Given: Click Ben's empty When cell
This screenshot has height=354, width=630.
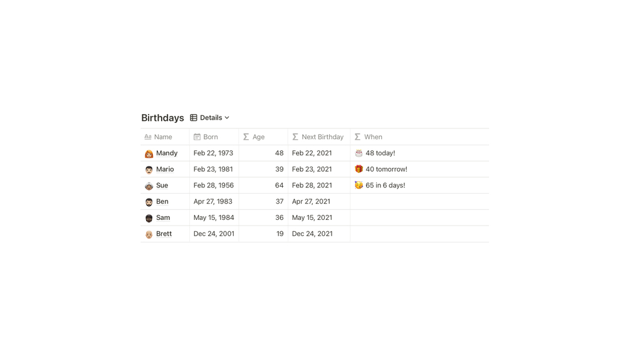Looking at the screenshot, I should click(x=419, y=202).
